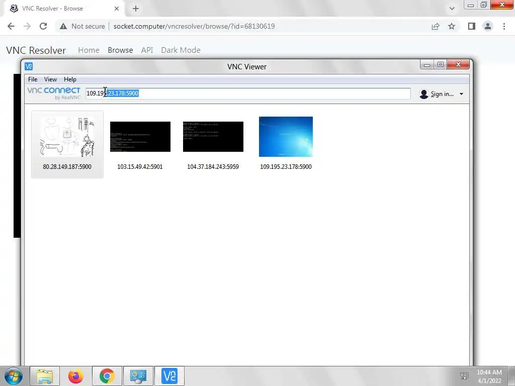
Task: Toggle Dark Mode on VNC Resolver page
Action: pos(181,50)
